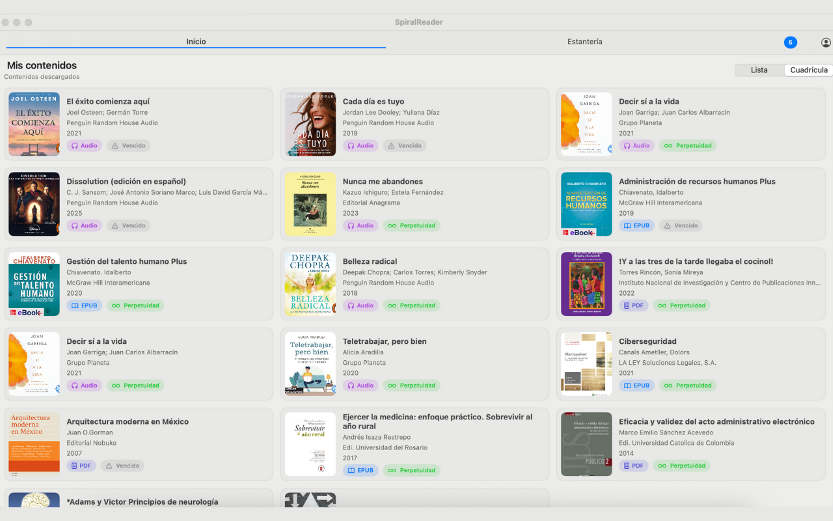Switch to the Estantería tab

point(584,42)
